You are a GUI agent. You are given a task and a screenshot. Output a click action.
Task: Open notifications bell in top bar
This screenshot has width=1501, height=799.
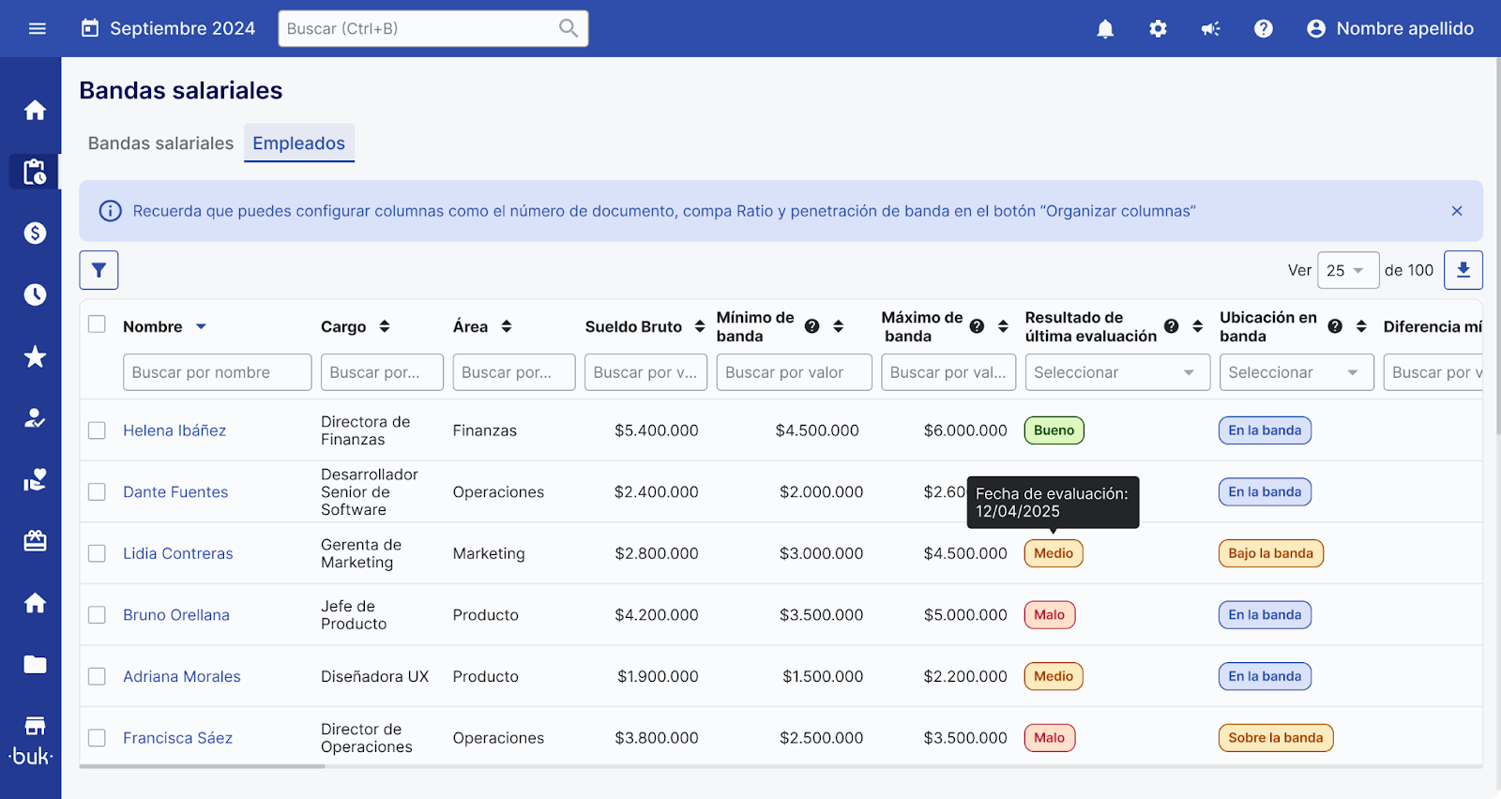pos(1105,29)
